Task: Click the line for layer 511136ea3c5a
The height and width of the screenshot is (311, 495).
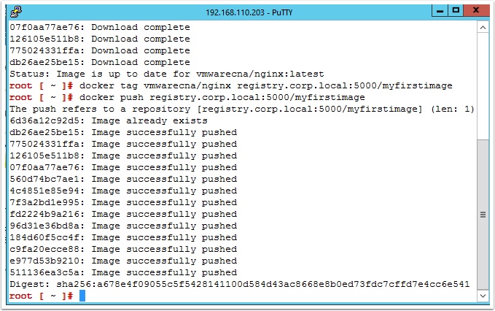Action: 123,272
